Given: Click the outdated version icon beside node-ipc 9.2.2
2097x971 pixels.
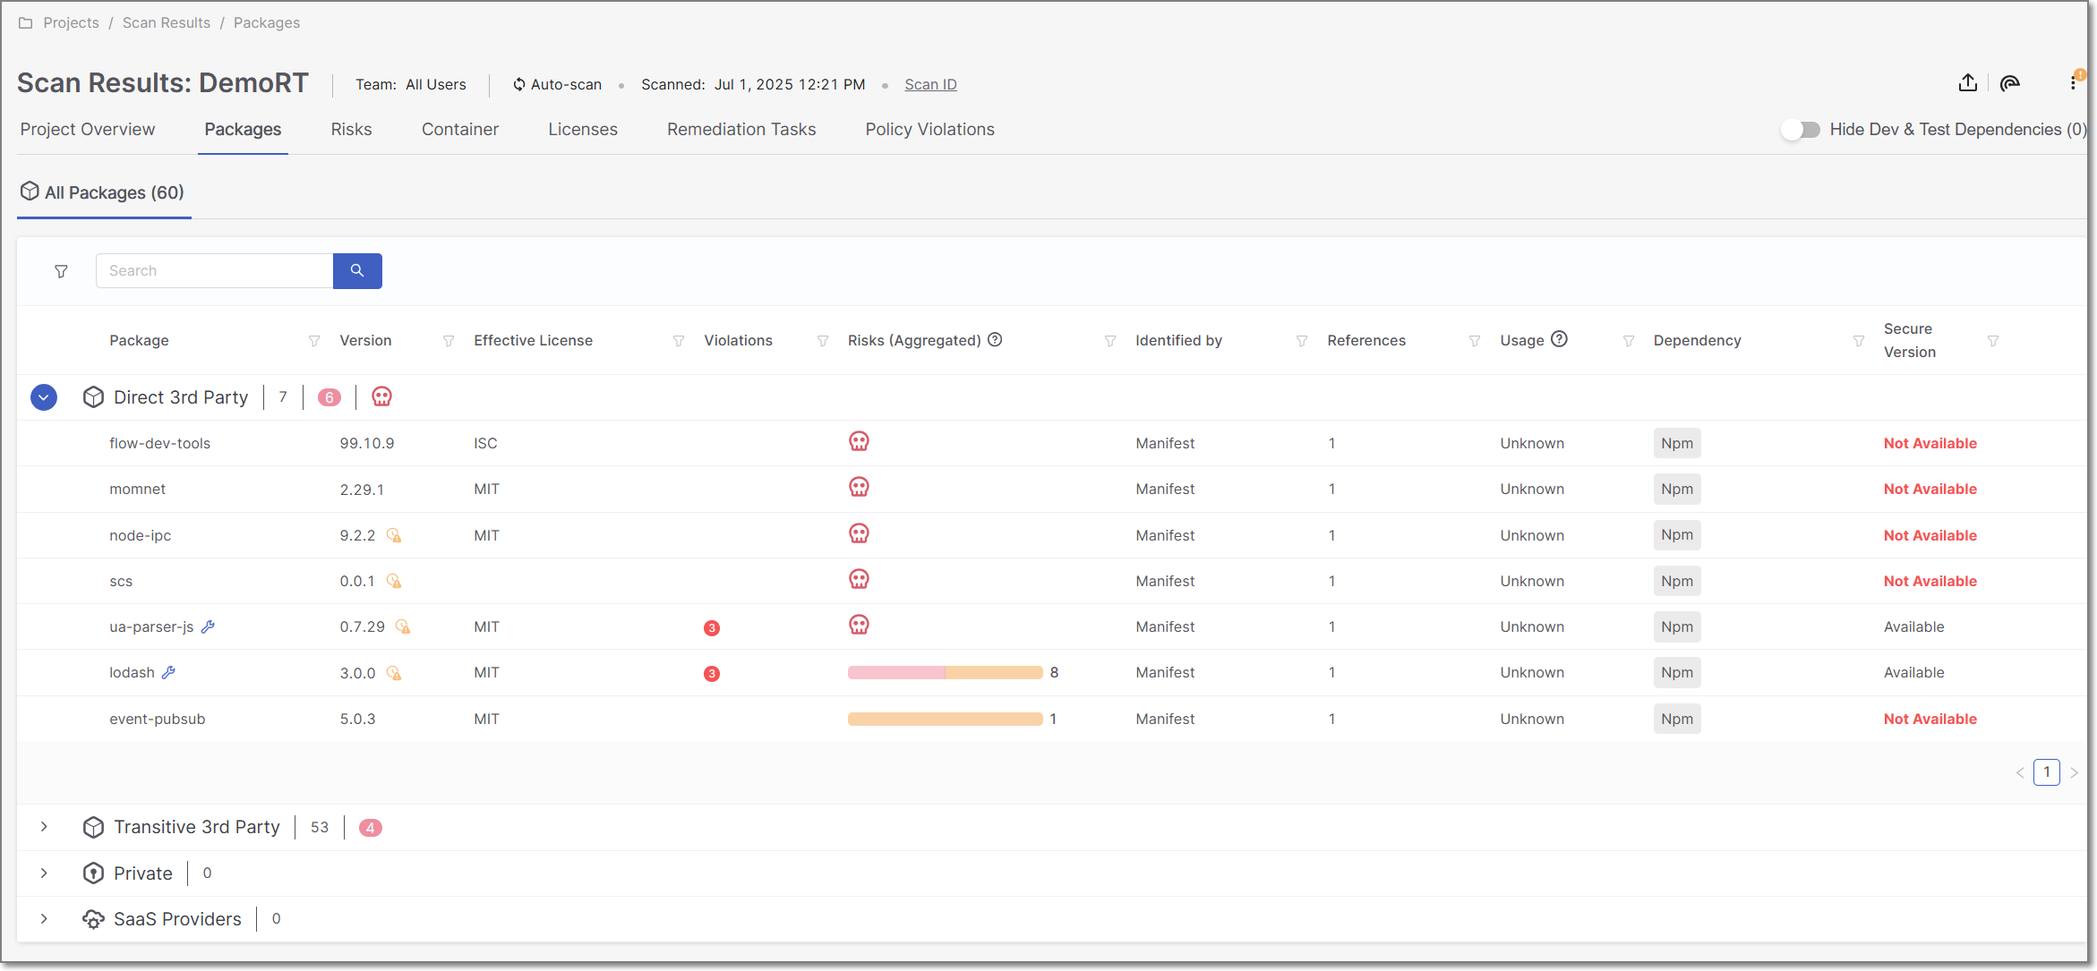Looking at the screenshot, I should coord(394,535).
